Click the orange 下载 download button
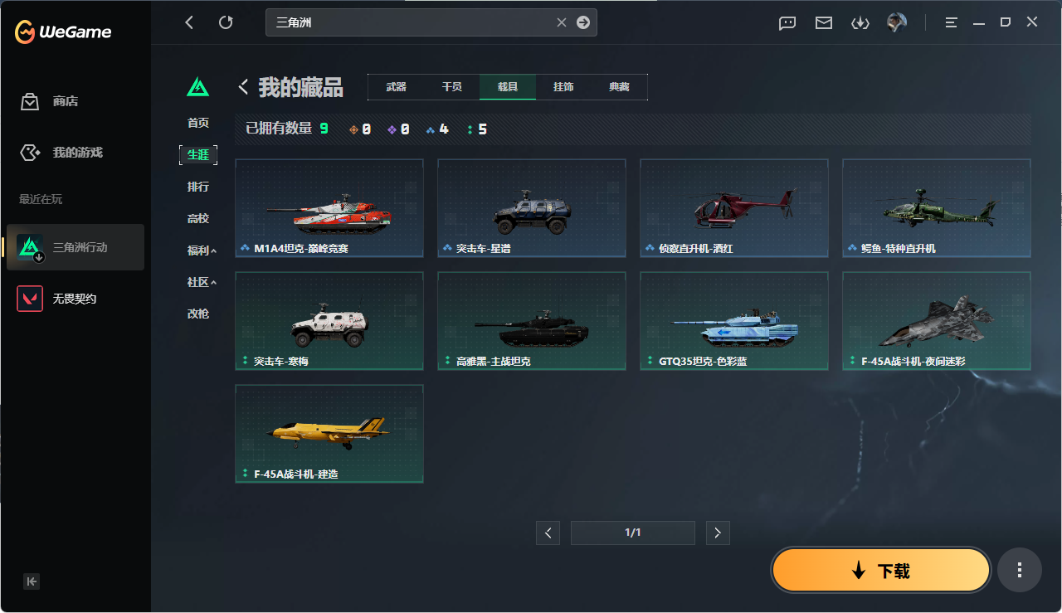The height and width of the screenshot is (613, 1062). [881, 570]
